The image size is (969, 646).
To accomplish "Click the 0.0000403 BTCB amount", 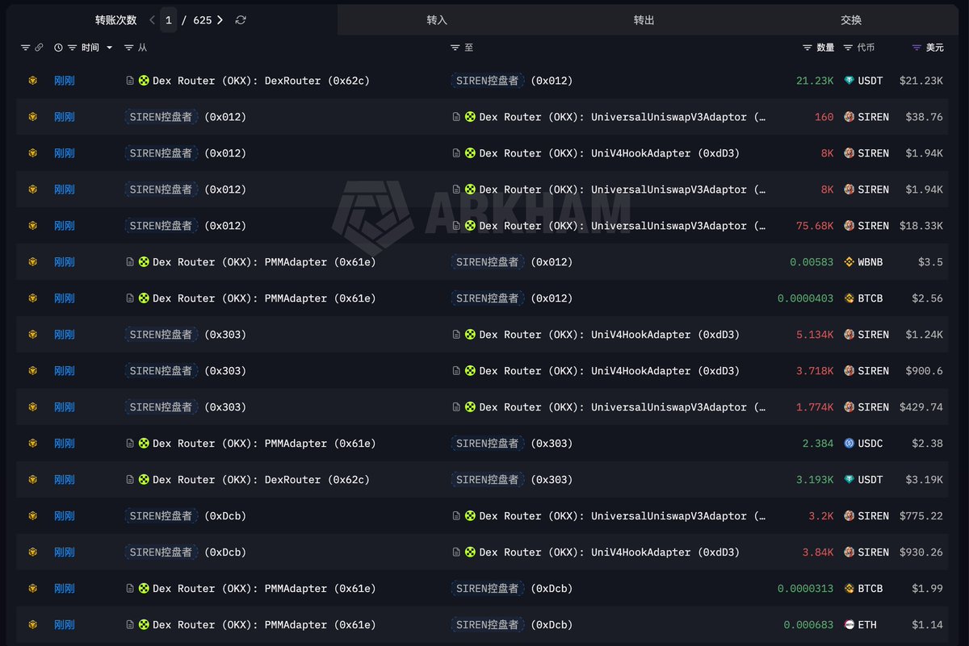I will coord(806,298).
